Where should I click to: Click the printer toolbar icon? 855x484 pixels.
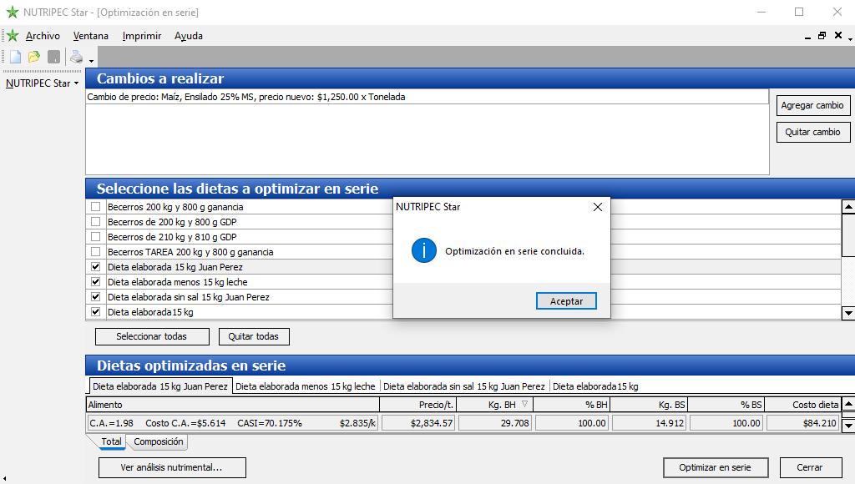[76, 57]
